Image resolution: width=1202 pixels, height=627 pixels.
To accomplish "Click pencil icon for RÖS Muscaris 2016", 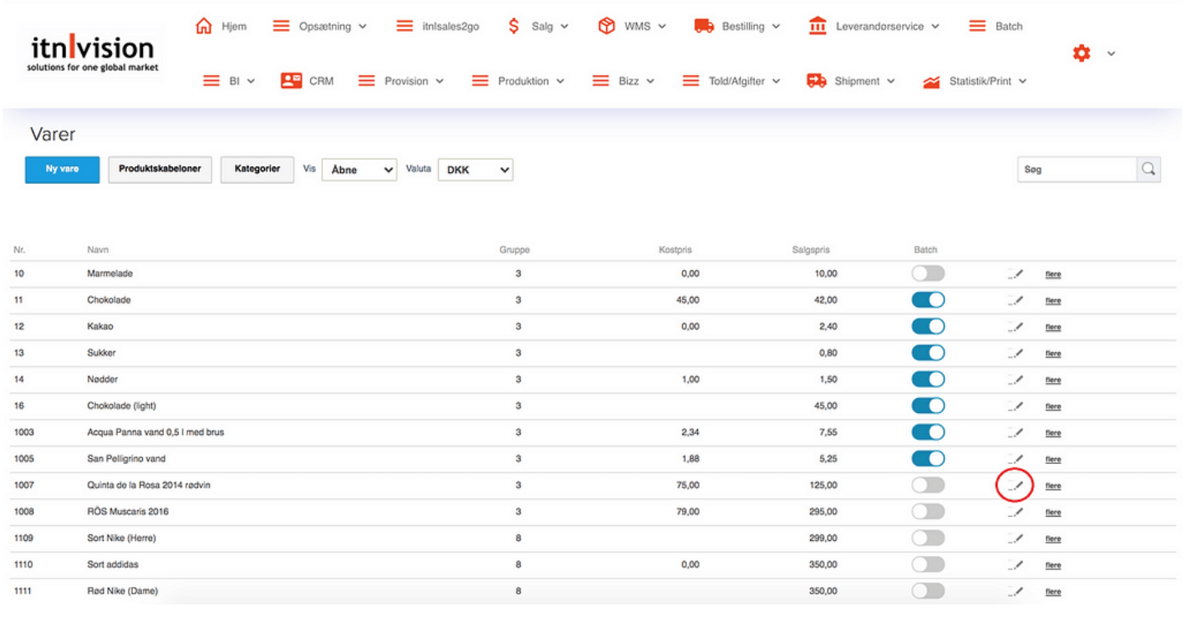I will tap(1016, 512).
